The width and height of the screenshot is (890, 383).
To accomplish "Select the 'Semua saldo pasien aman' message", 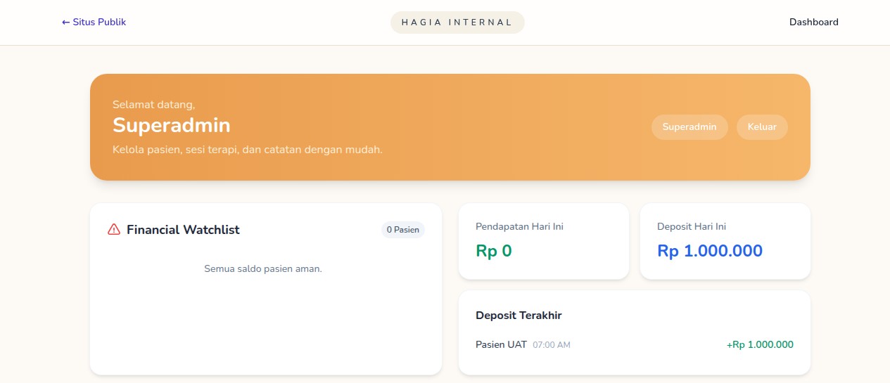I will [x=263, y=268].
